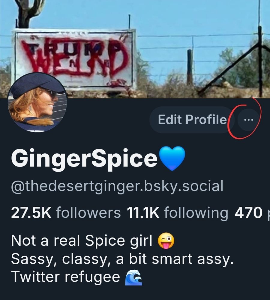The width and height of the screenshot is (270, 300).
Task: Click the "Sassy, classy, a bit smart assy." line
Action: click(x=122, y=259)
